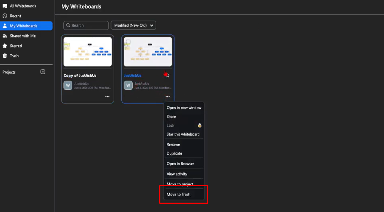Open the Starred whiteboards section

click(x=16, y=46)
